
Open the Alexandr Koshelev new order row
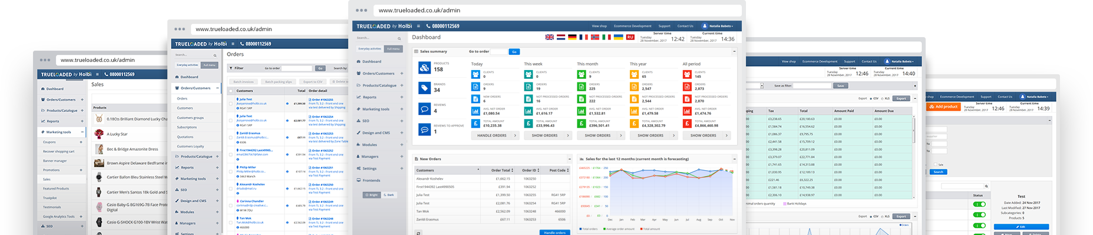[492, 178]
